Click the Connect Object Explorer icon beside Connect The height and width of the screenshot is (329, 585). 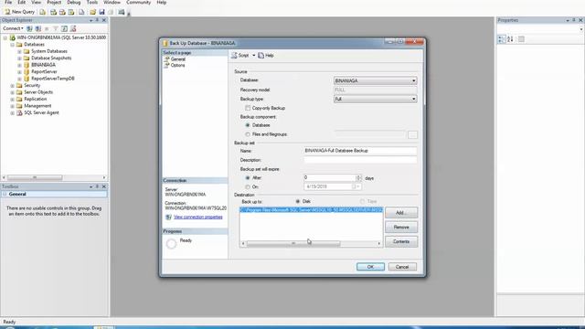pos(29,28)
